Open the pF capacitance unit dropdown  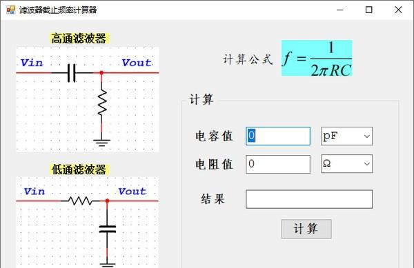346,136
